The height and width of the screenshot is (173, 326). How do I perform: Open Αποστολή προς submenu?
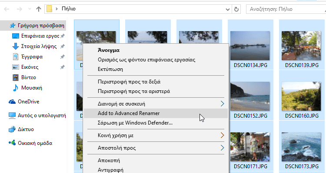[x=156, y=148]
